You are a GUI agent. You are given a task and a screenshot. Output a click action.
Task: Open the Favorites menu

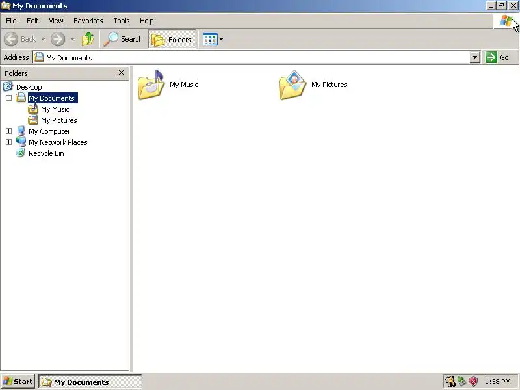point(88,21)
